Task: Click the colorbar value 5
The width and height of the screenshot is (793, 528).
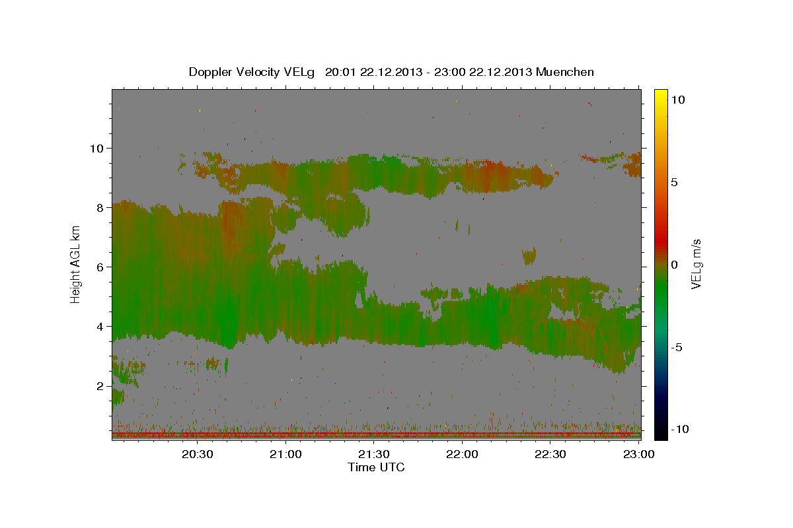Action: (x=673, y=181)
